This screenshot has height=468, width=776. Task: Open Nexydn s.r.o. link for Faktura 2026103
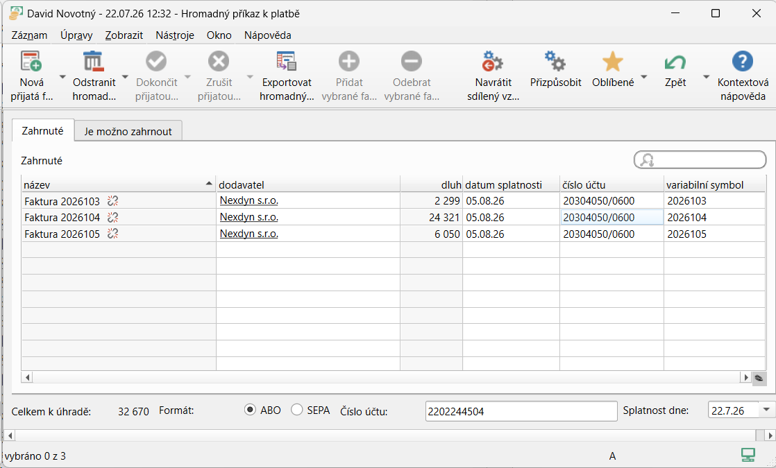pyautogui.click(x=249, y=200)
